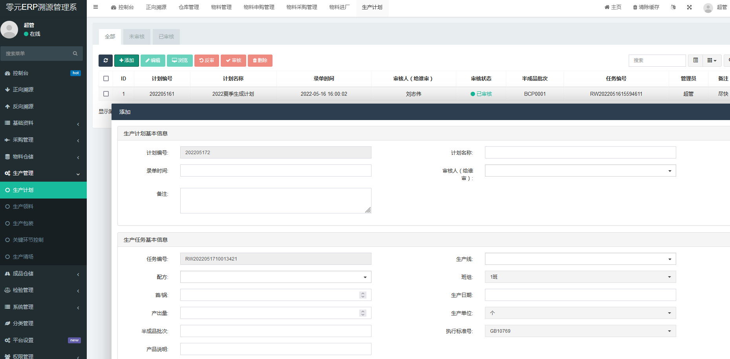Open 仓库管理 in the top navigation
The image size is (730, 359).
tap(188, 7)
